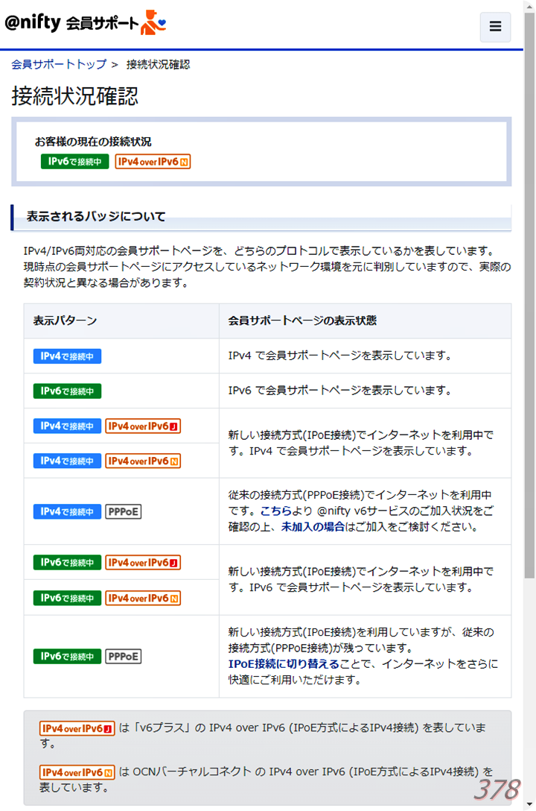The width and height of the screenshot is (536, 811).
Task: Click PPPoE badge beside green IPv6 badge
Action: pos(124,657)
